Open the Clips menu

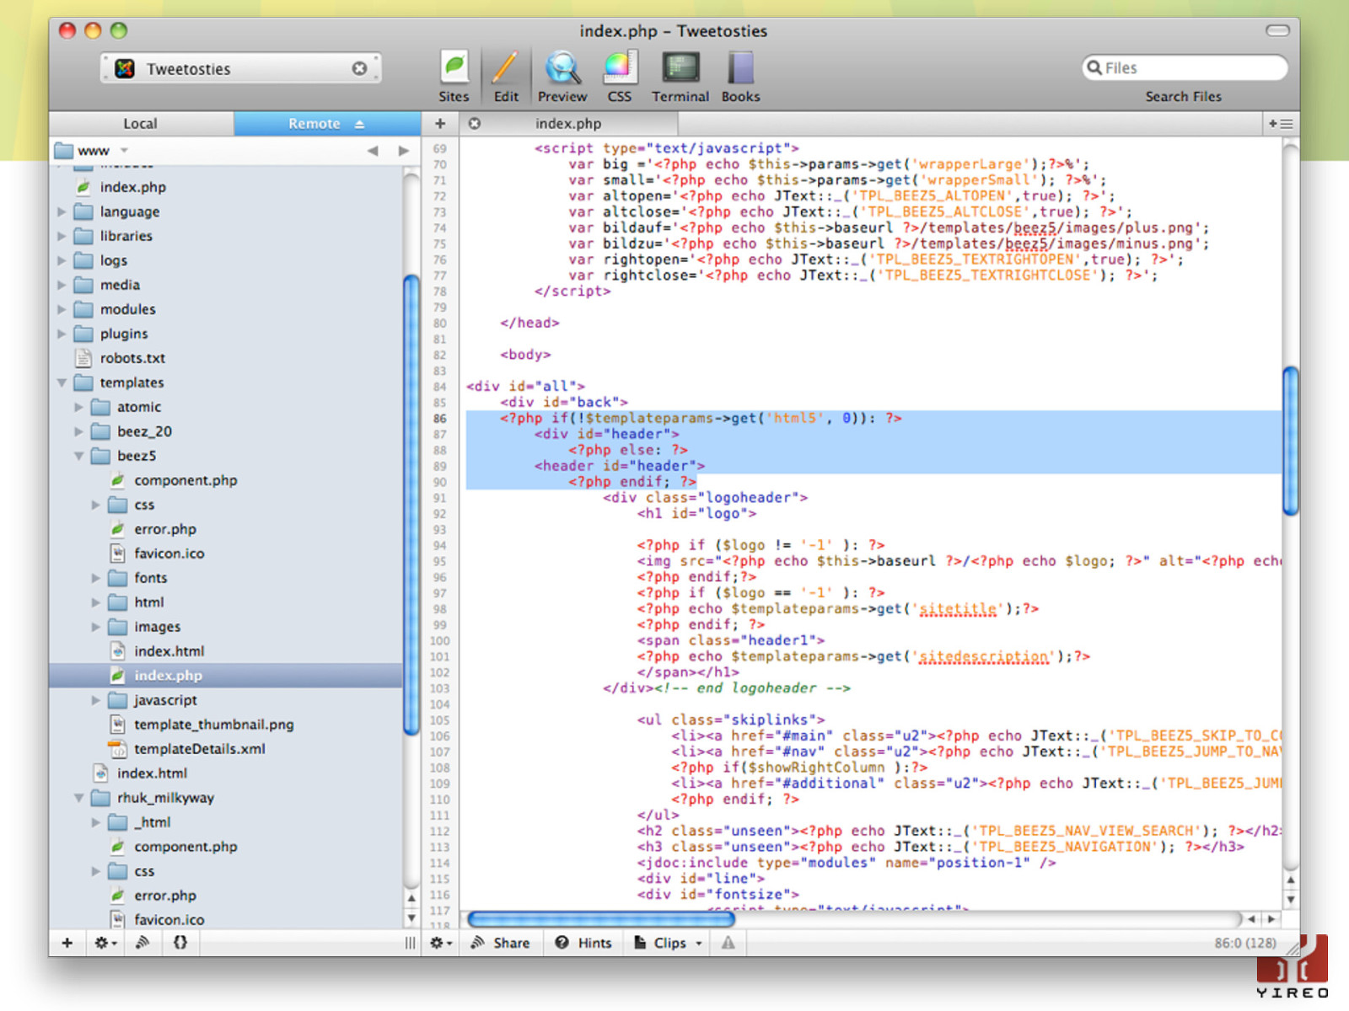pyautogui.click(x=669, y=943)
